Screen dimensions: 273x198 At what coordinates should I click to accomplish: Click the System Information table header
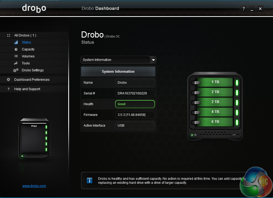[118, 71]
